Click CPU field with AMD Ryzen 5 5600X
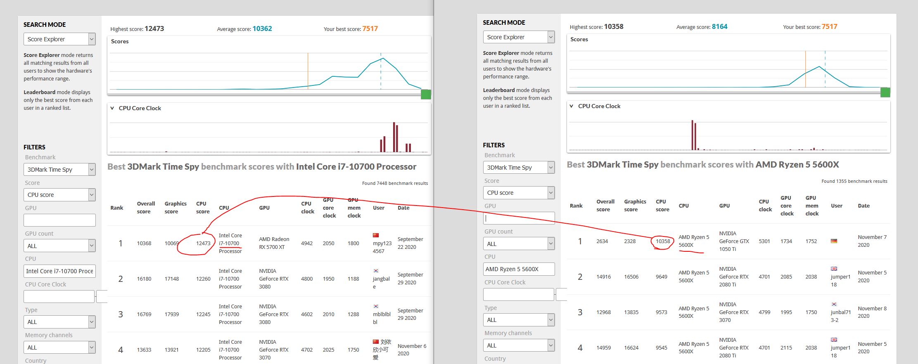918x364 pixels. pyautogui.click(x=519, y=269)
